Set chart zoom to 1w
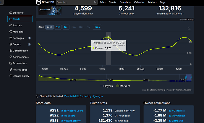The height and width of the screenshot is (123, 204). [58, 27]
